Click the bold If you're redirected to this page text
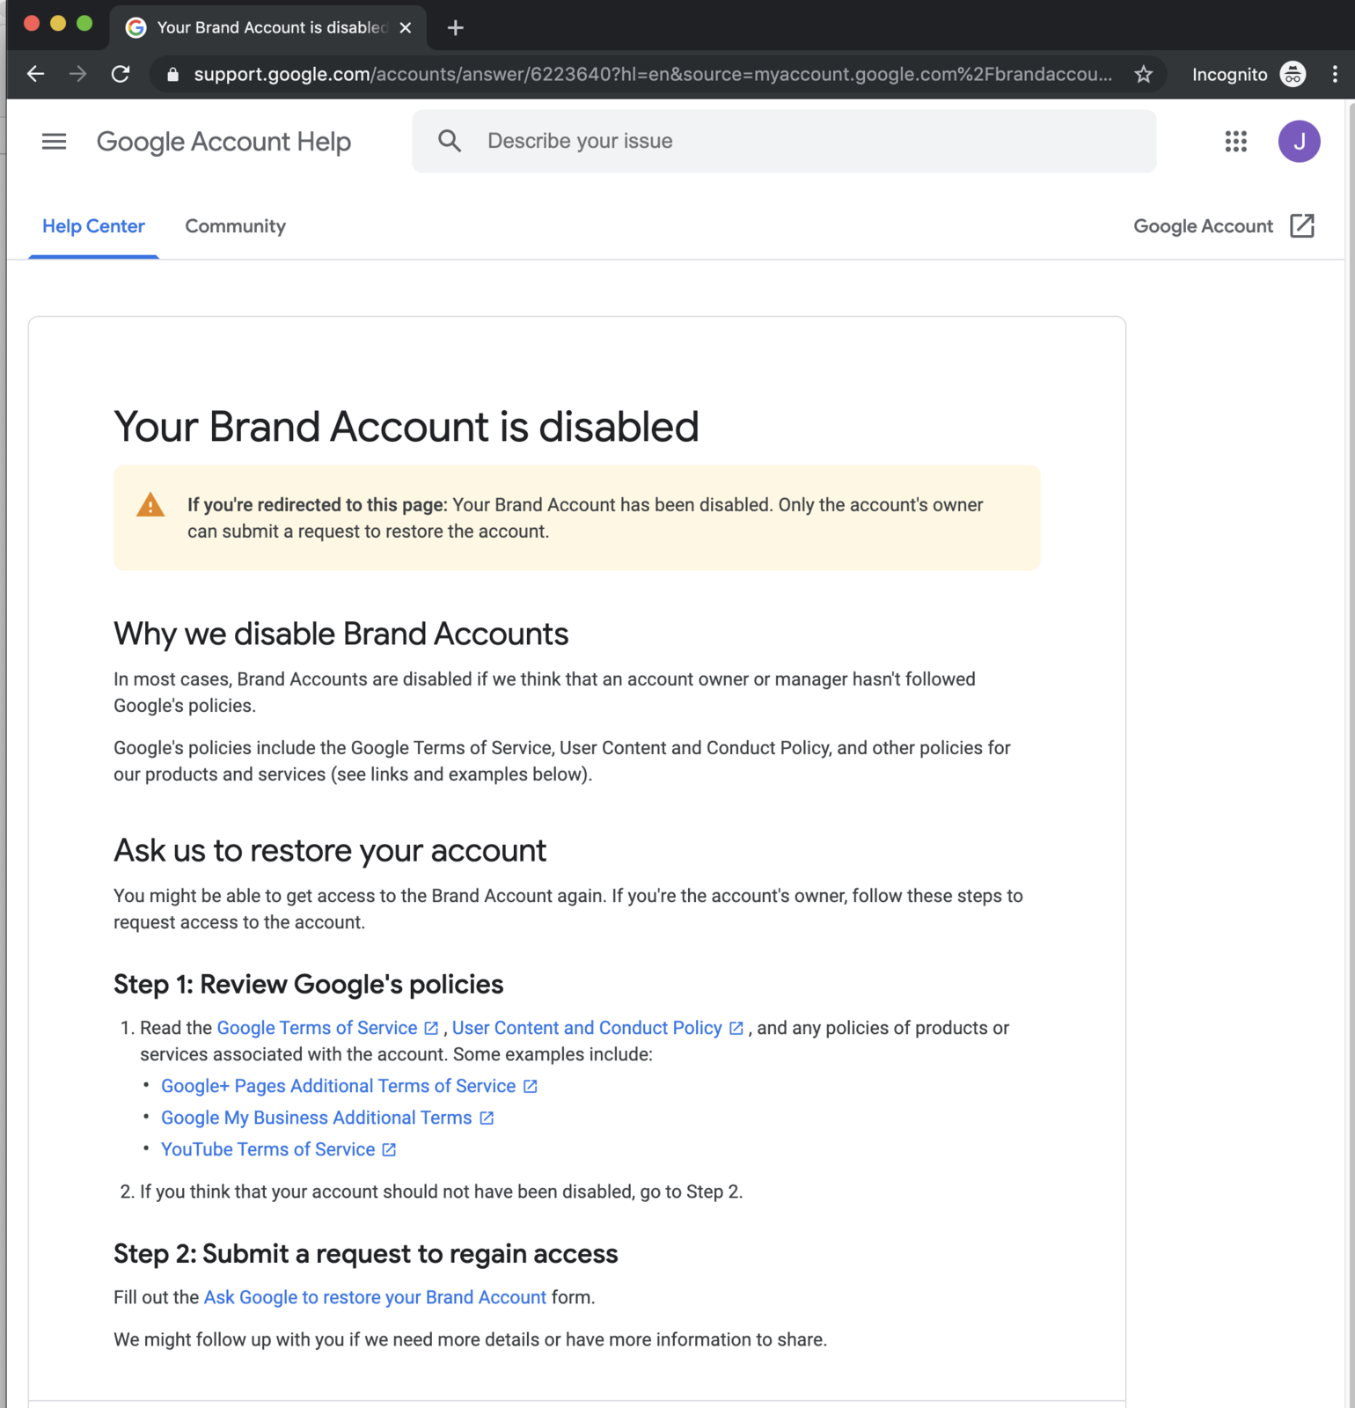Image resolution: width=1355 pixels, height=1408 pixels. pos(317,505)
